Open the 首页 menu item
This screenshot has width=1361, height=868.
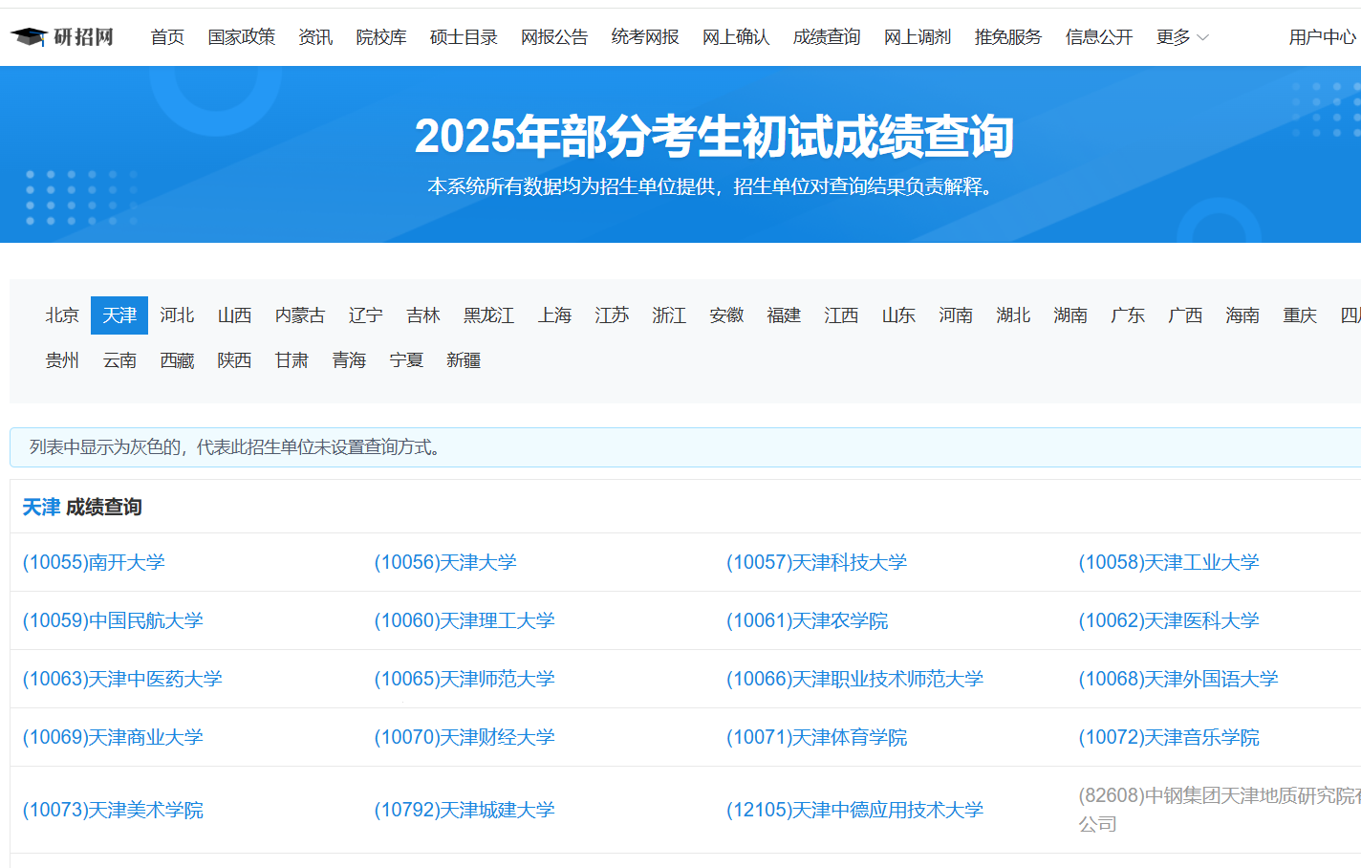tap(167, 37)
